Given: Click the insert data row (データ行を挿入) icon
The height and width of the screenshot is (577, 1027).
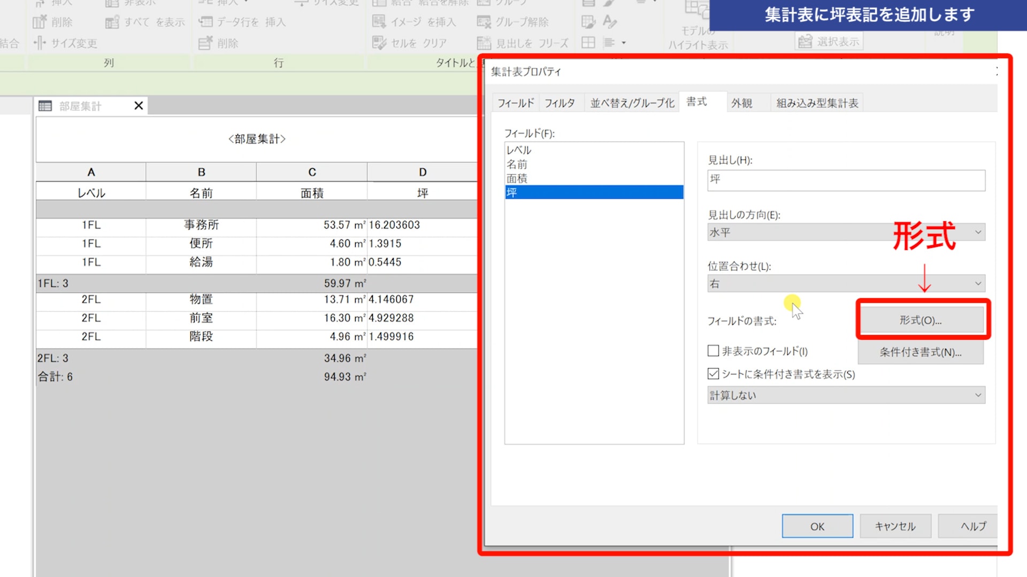Looking at the screenshot, I should (205, 22).
